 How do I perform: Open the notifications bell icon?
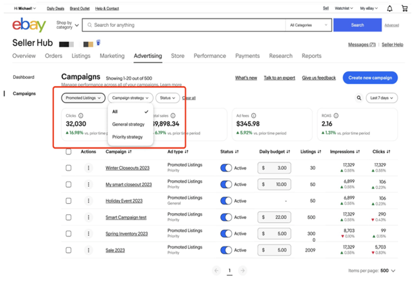point(390,9)
